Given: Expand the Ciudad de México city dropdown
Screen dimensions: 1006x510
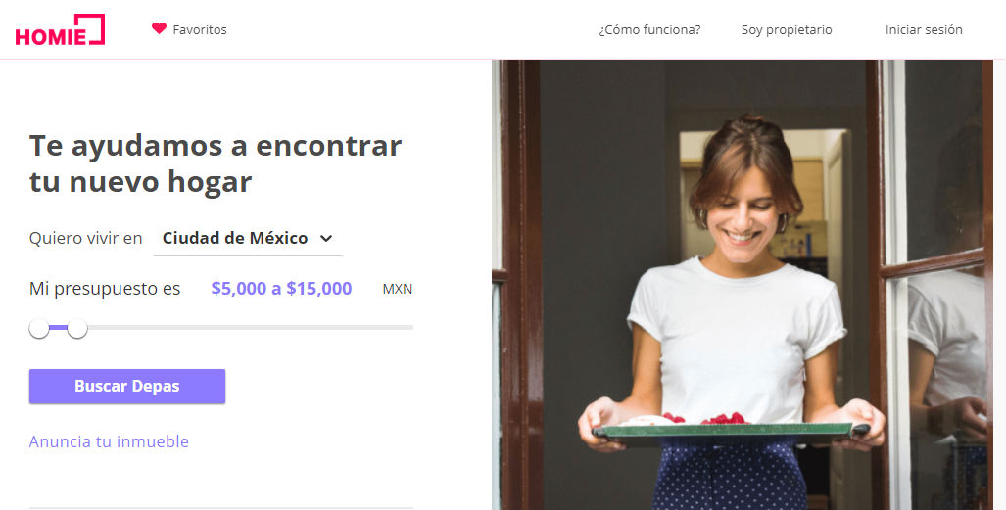Looking at the screenshot, I should pyautogui.click(x=248, y=238).
